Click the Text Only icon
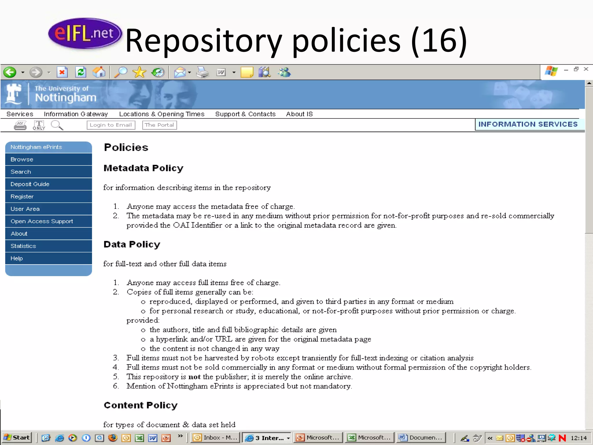This screenshot has height=445, width=593. [x=39, y=125]
